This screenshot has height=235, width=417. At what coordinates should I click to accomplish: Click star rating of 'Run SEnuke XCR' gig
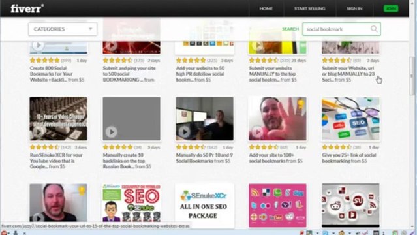(x=44, y=147)
